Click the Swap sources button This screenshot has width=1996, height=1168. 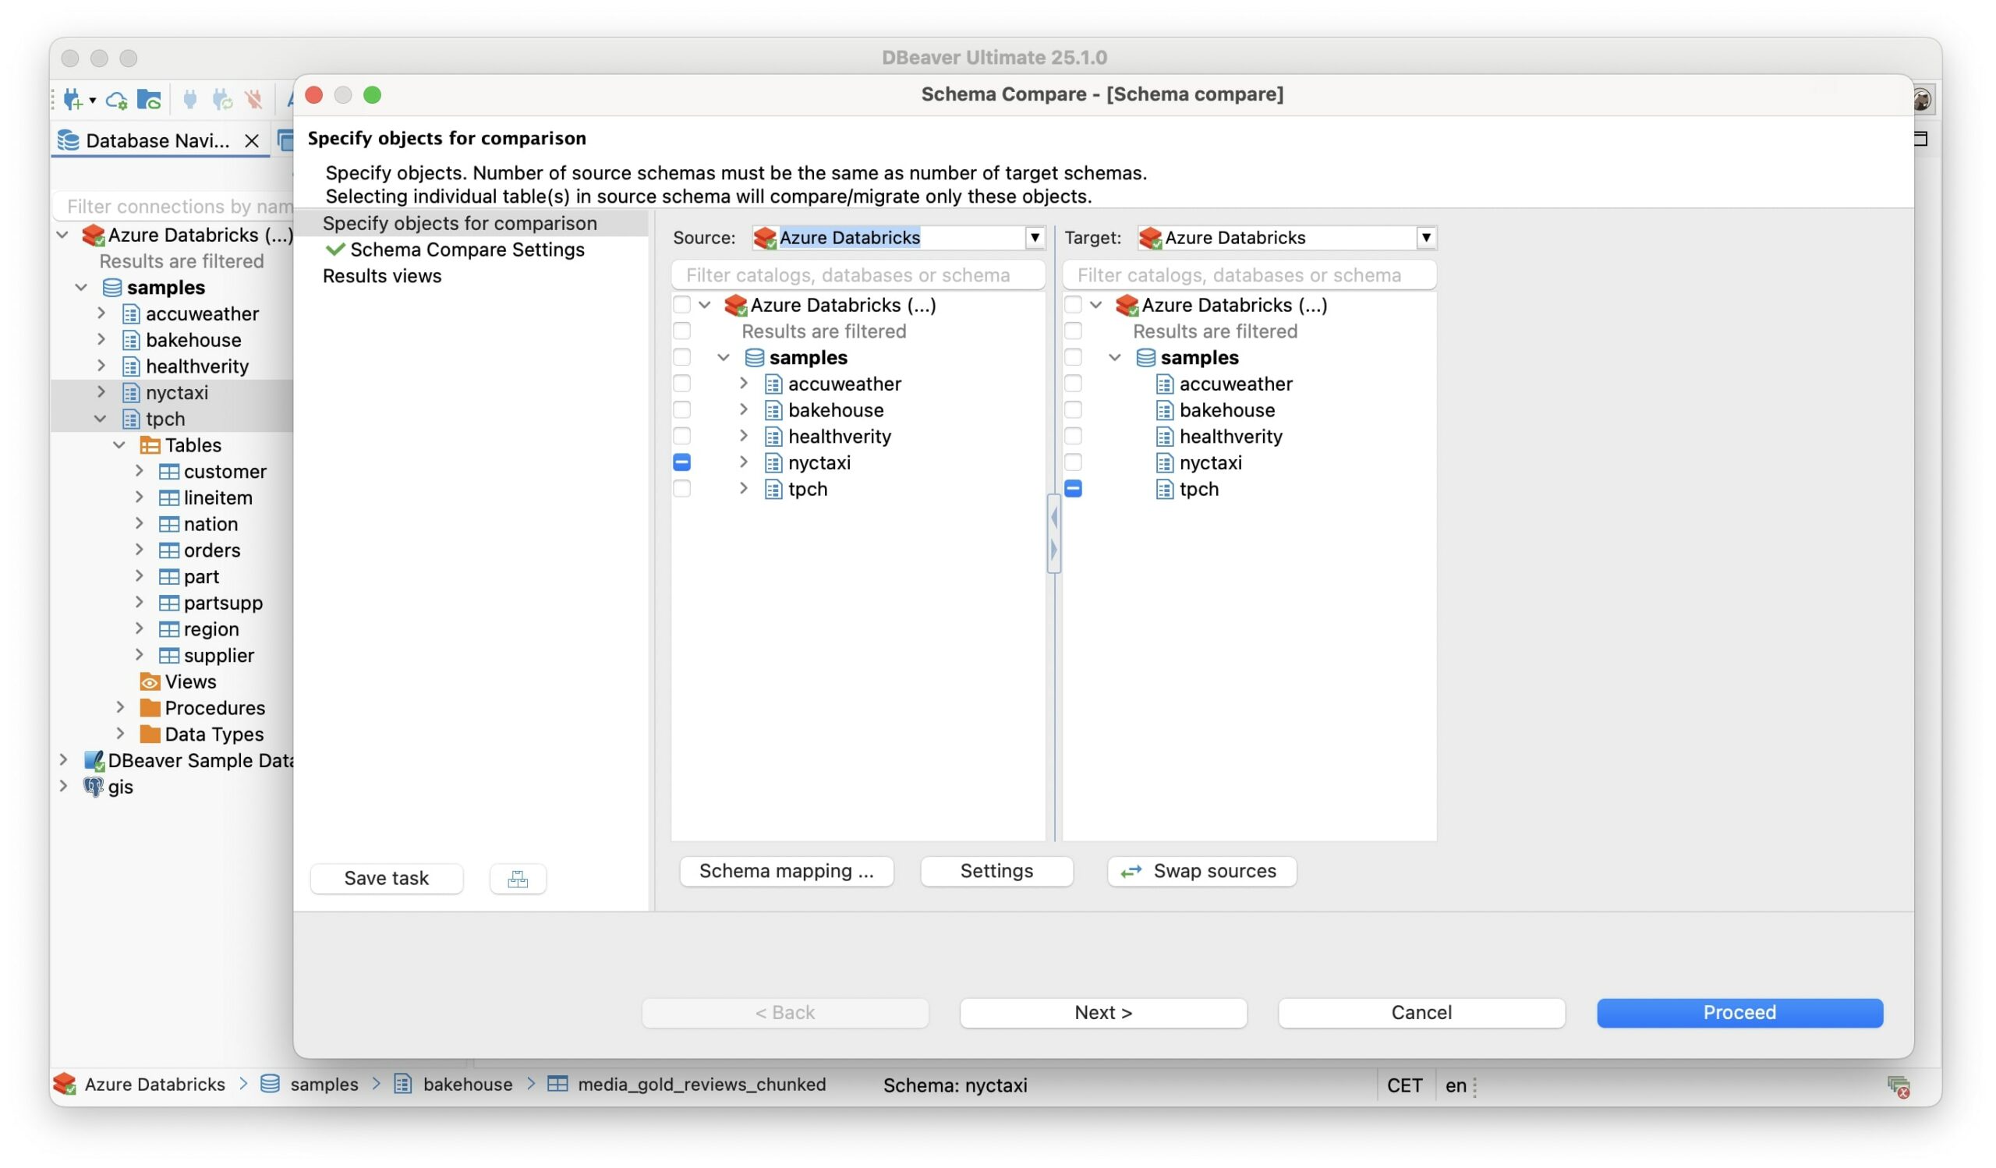pos(1201,871)
